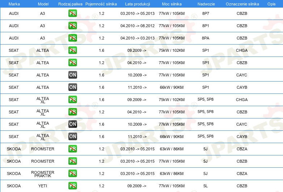
Task: Click the Marka column header
Action: click(14, 4)
